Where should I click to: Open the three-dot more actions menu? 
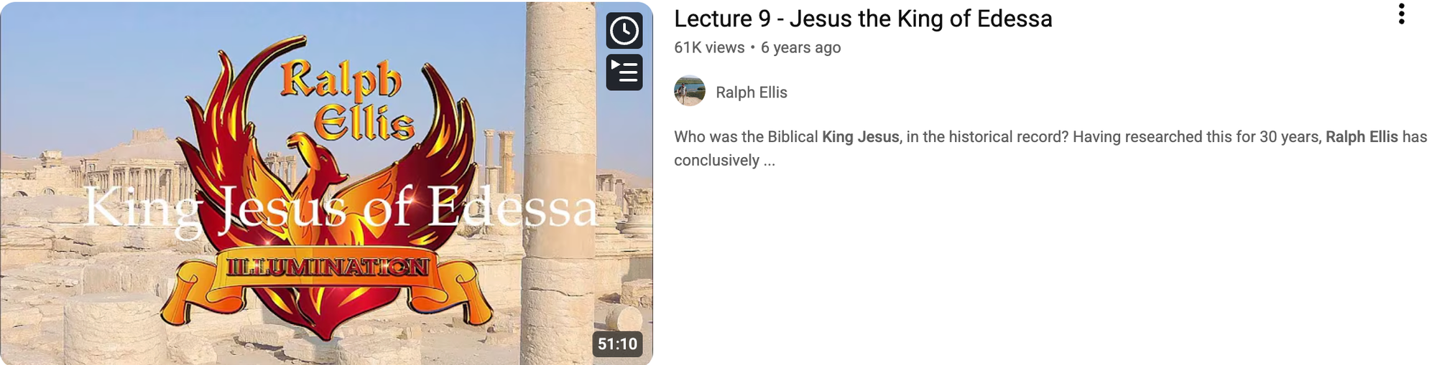(1401, 14)
